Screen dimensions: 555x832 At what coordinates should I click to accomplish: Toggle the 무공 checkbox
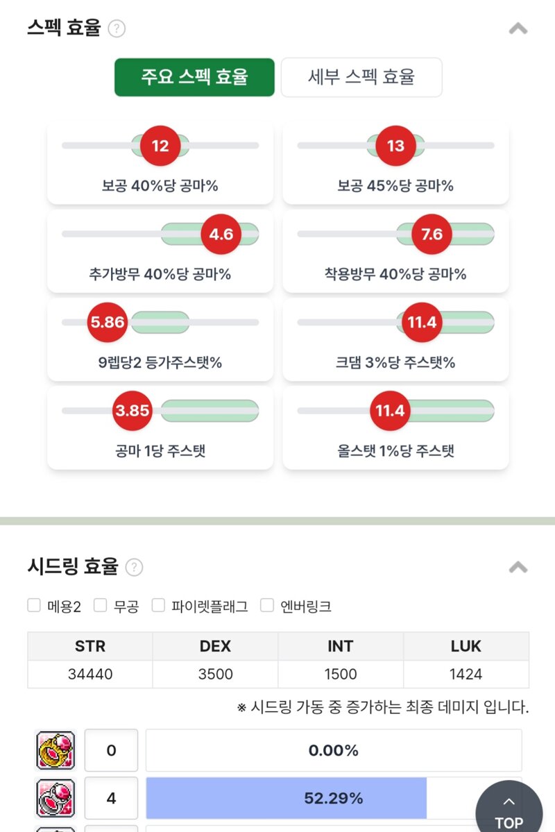[x=101, y=605]
